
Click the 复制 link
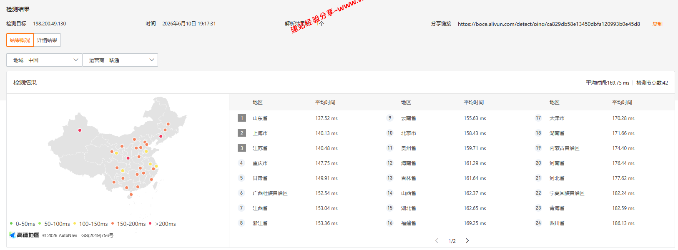657,24
